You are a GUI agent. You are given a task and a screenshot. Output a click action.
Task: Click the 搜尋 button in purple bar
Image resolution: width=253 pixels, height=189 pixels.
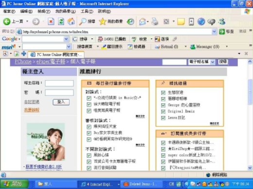click(x=223, y=62)
